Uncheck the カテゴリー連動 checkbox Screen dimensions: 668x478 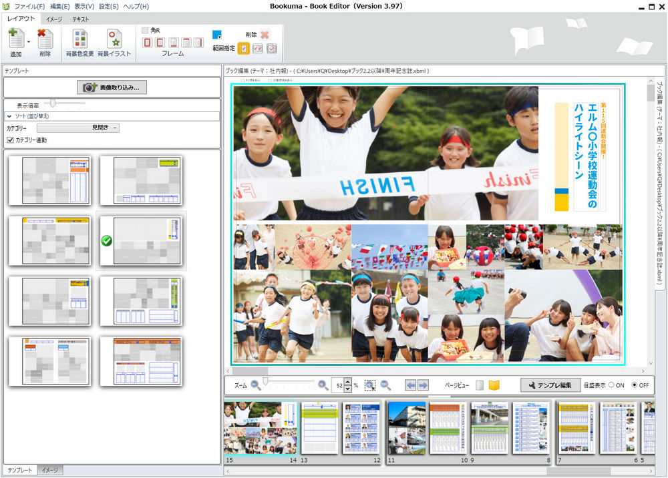point(10,140)
